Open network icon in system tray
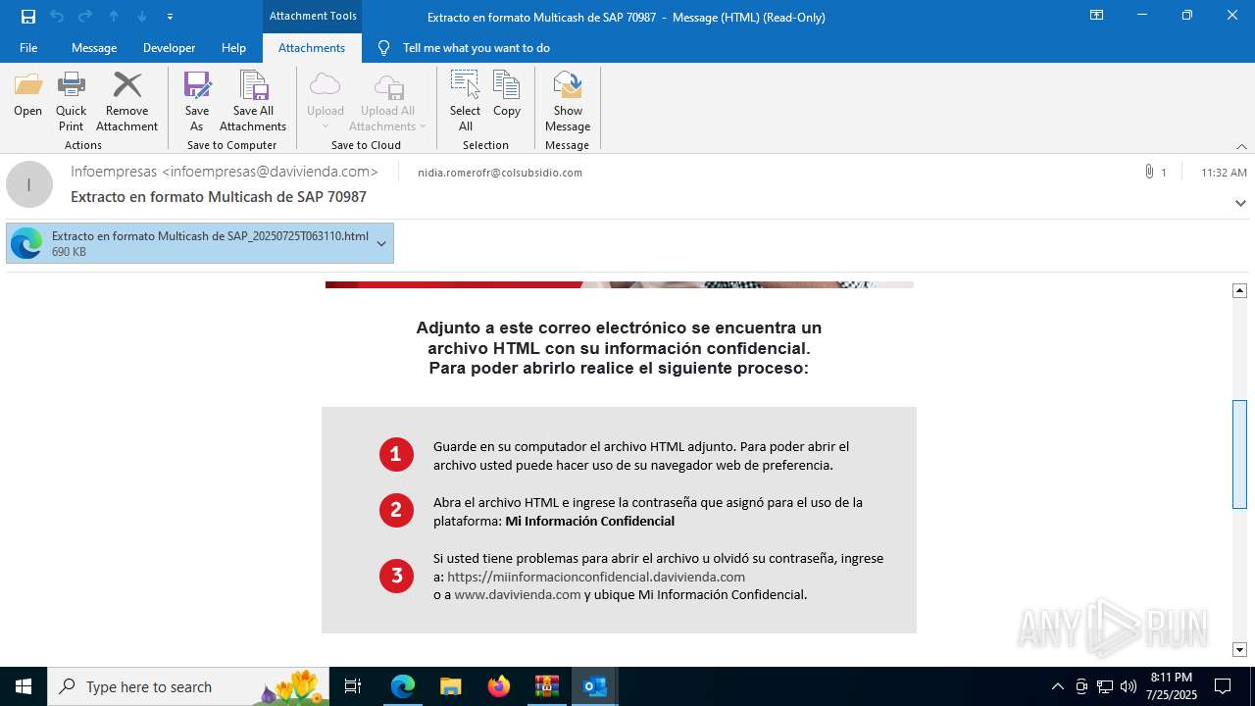This screenshot has height=706, width=1255. (1105, 686)
